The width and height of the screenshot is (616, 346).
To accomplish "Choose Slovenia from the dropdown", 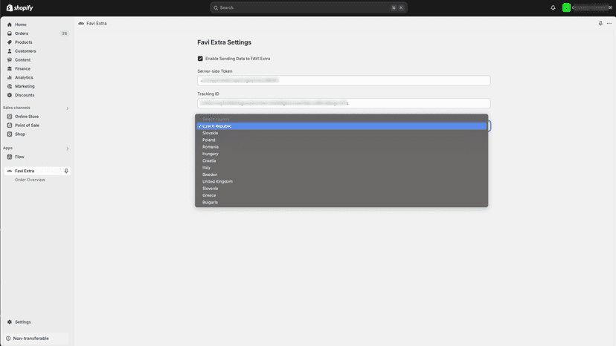I will tap(341, 189).
